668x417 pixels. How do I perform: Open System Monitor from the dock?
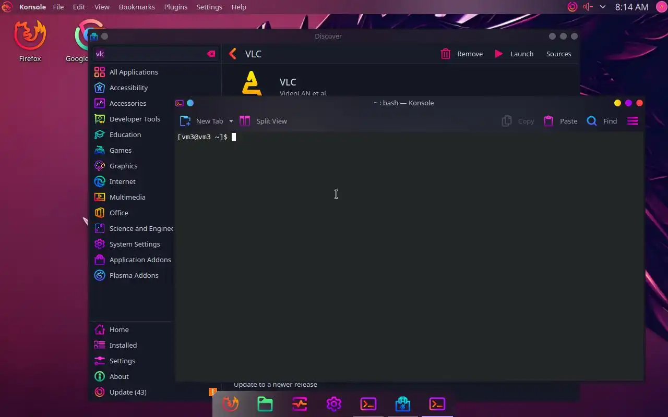pos(300,404)
